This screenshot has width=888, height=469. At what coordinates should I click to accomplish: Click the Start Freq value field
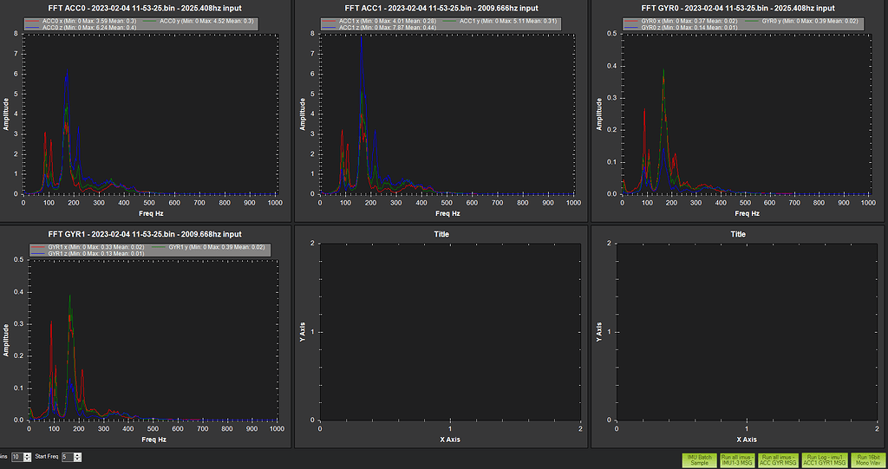click(66, 457)
